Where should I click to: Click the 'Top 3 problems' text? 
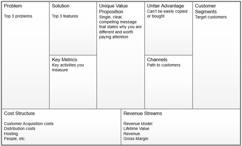(x=18, y=16)
